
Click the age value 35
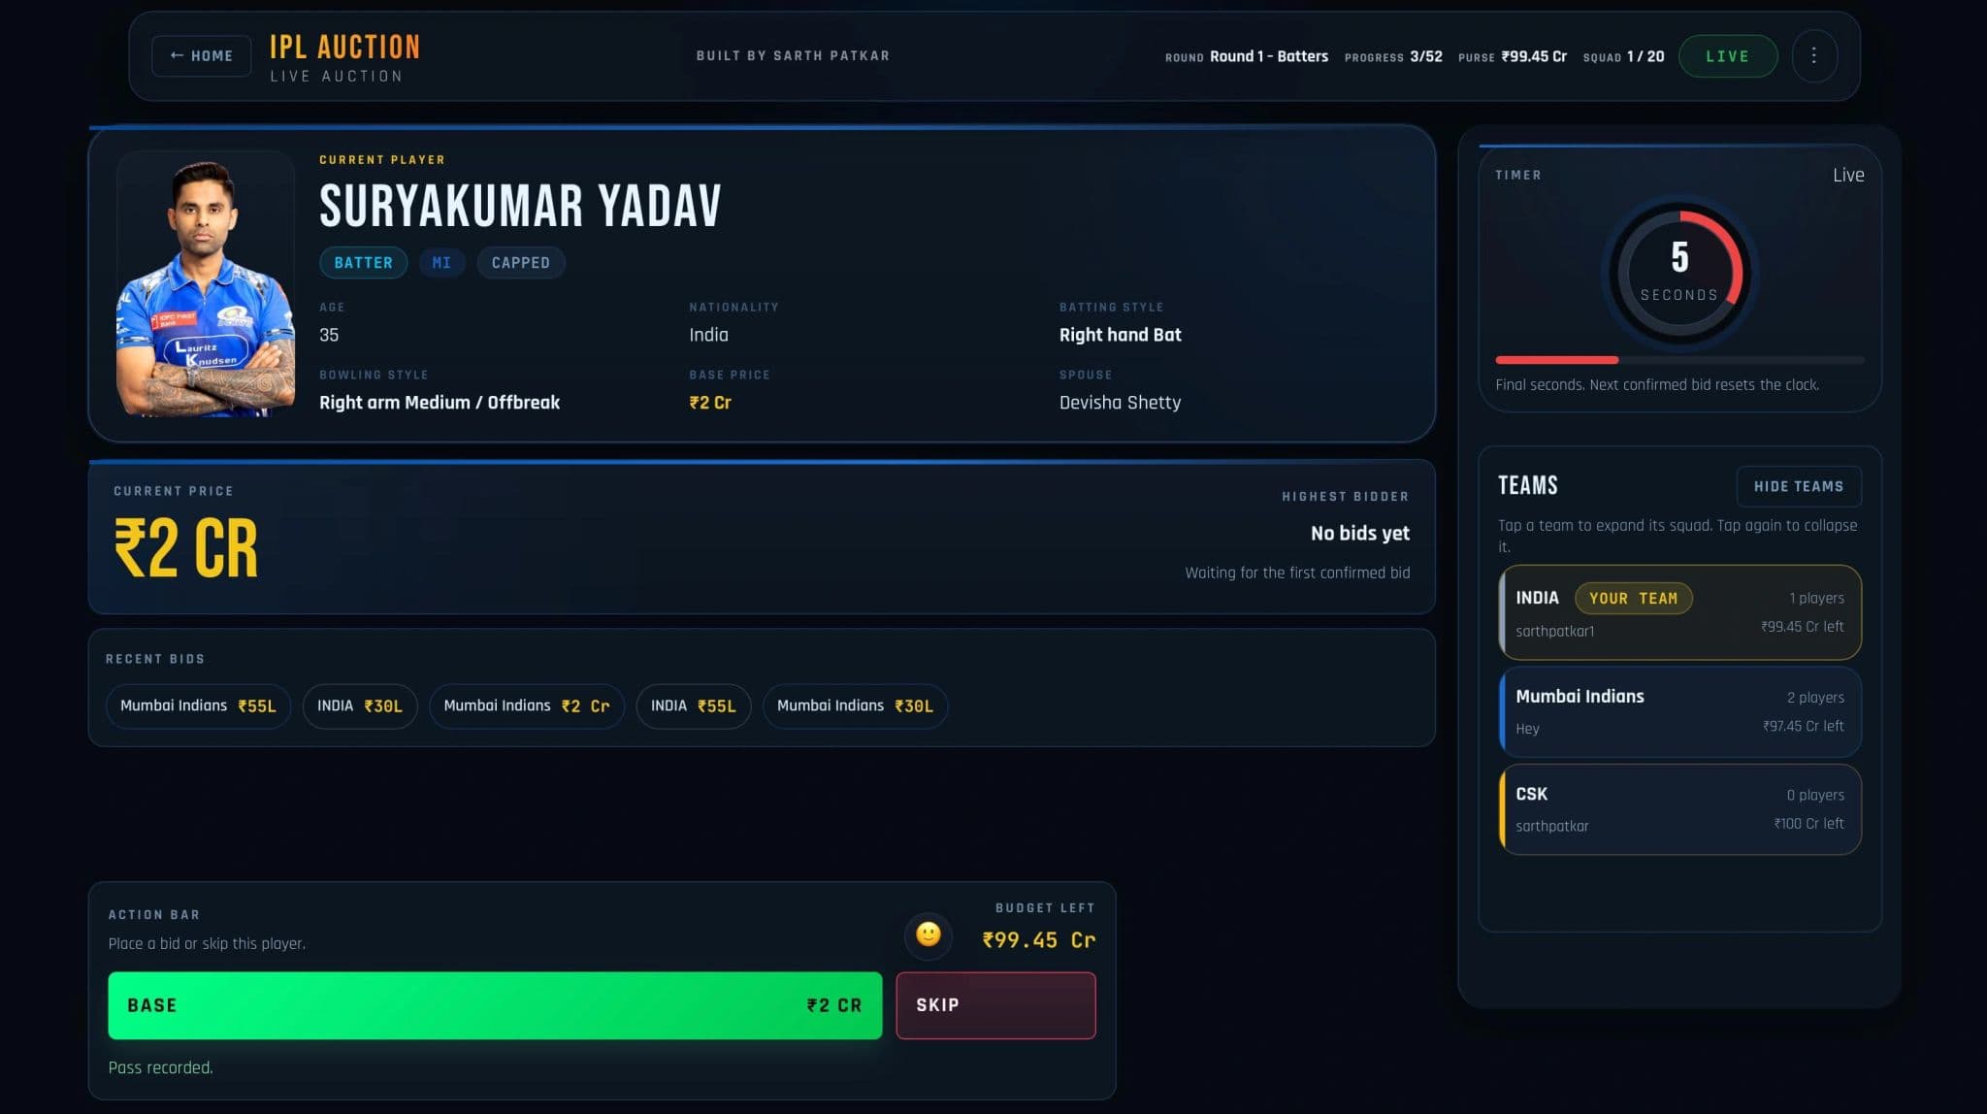329,335
